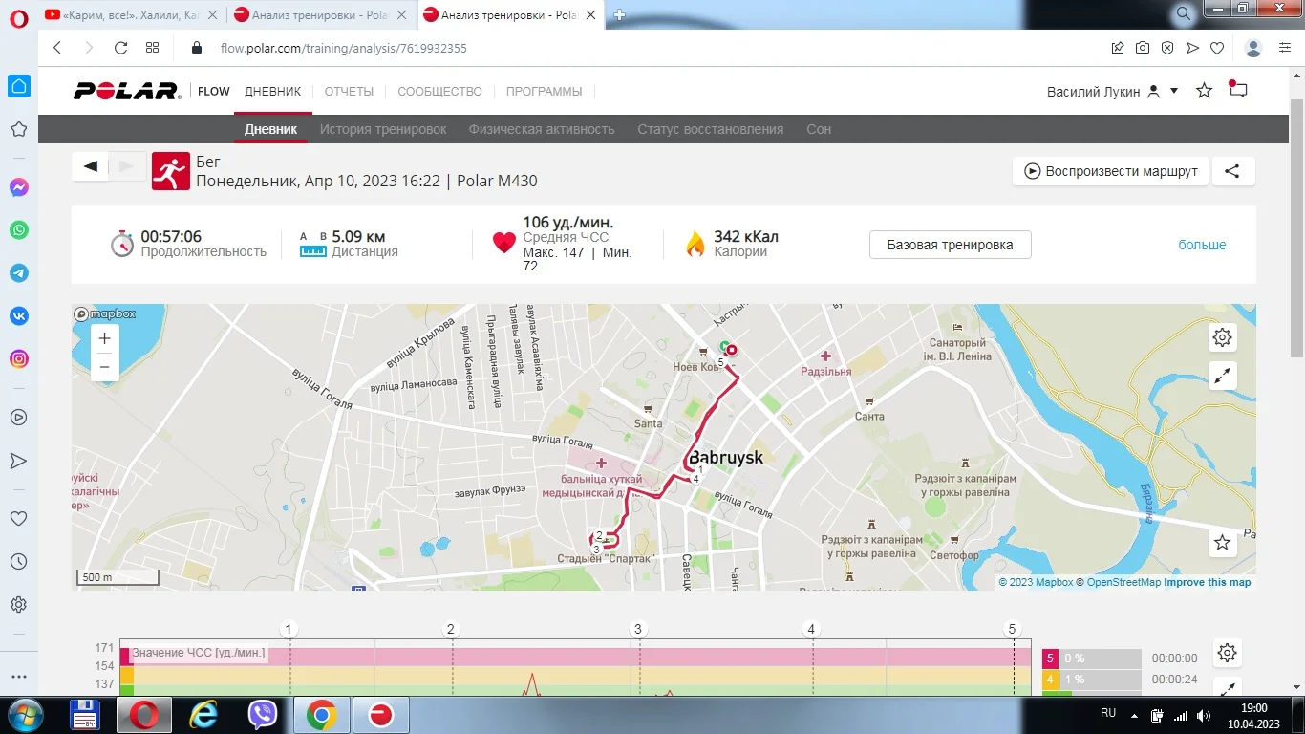
Task: Open Telegram in the Opera sidebar
Action: [19, 273]
